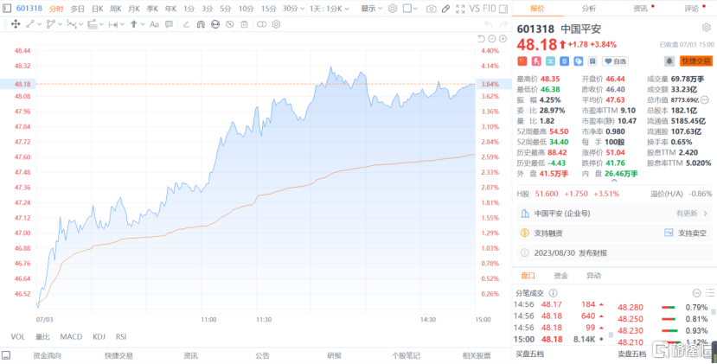717x364 pixels.
Task: Toggle the VOL indicator below chart
Action: click(x=17, y=336)
